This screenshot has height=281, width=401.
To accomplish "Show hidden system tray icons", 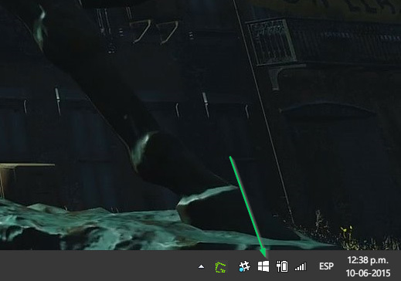I will tap(202, 266).
